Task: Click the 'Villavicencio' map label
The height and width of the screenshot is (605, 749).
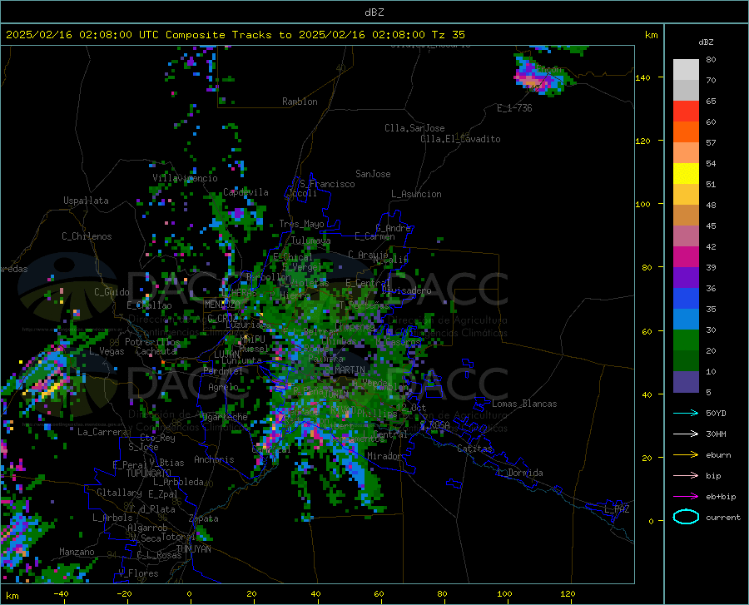Action: [x=185, y=178]
